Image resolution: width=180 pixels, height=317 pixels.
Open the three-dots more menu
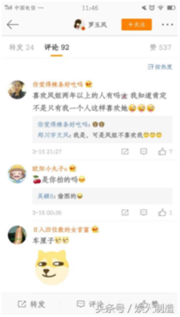[167, 25]
